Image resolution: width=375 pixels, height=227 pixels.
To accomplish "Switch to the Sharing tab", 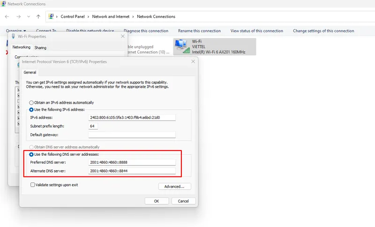I will click(40, 47).
